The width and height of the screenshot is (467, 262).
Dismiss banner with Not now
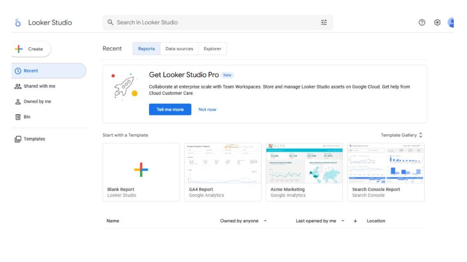click(x=208, y=109)
